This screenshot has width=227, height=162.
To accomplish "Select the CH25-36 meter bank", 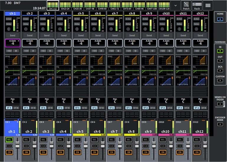I will coord(78,6).
